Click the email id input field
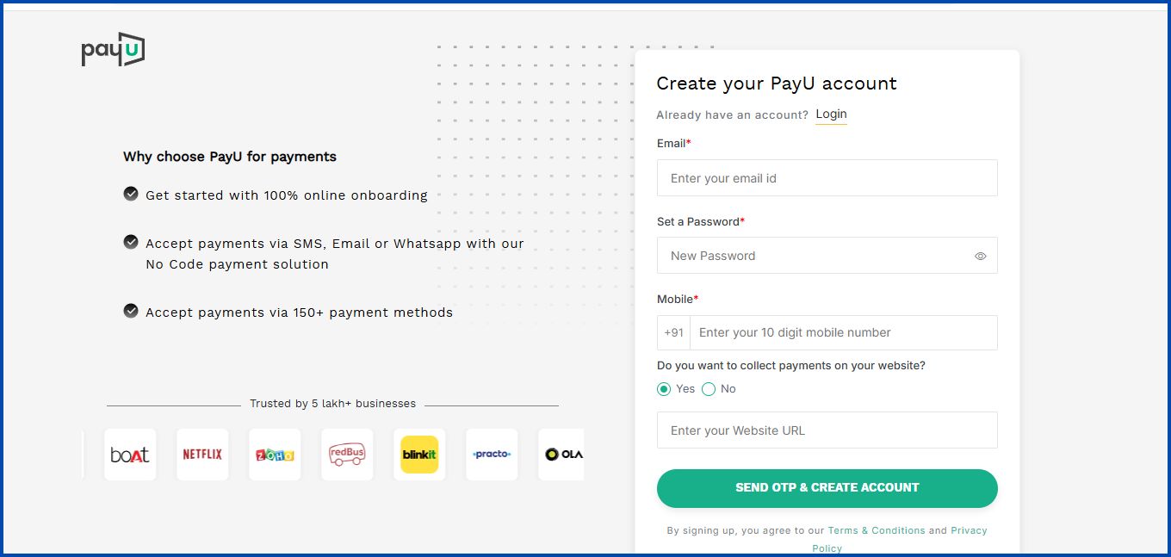The height and width of the screenshot is (557, 1171). [x=827, y=177]
